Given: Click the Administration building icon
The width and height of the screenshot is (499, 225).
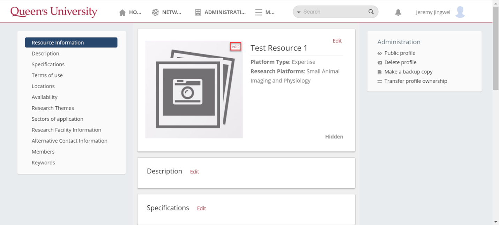Looking at the screenshot, I should pyautogui.click(x=198, y=13).
